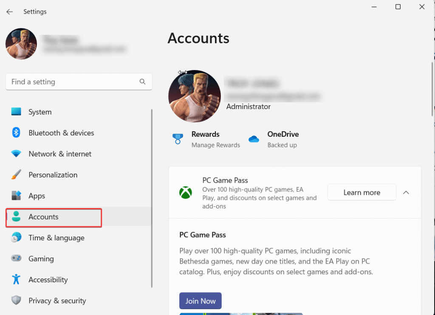Open Bluetooth & devices settings

(x=79, y=133)
